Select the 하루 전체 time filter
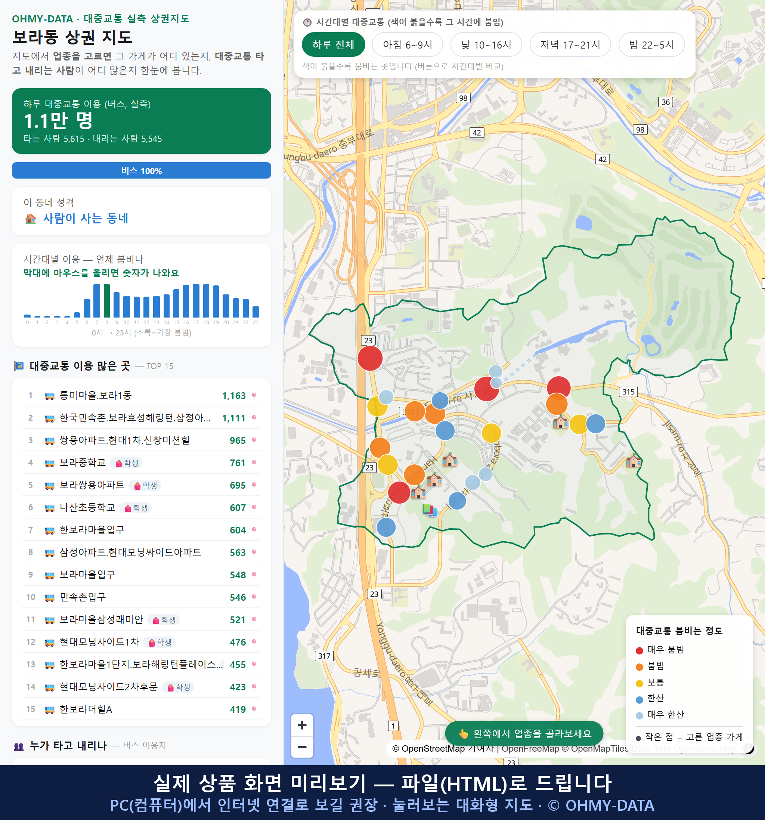 pos(333,44)
